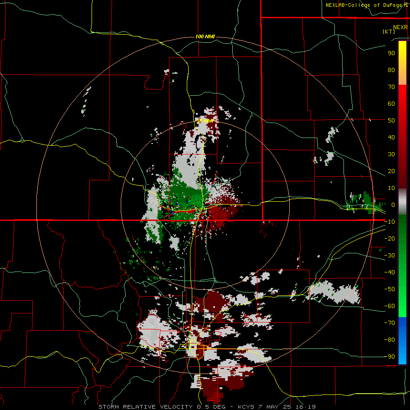410x410 pixels.
Task: Click the 0 value on velocity scale
Action: point(393,205)
